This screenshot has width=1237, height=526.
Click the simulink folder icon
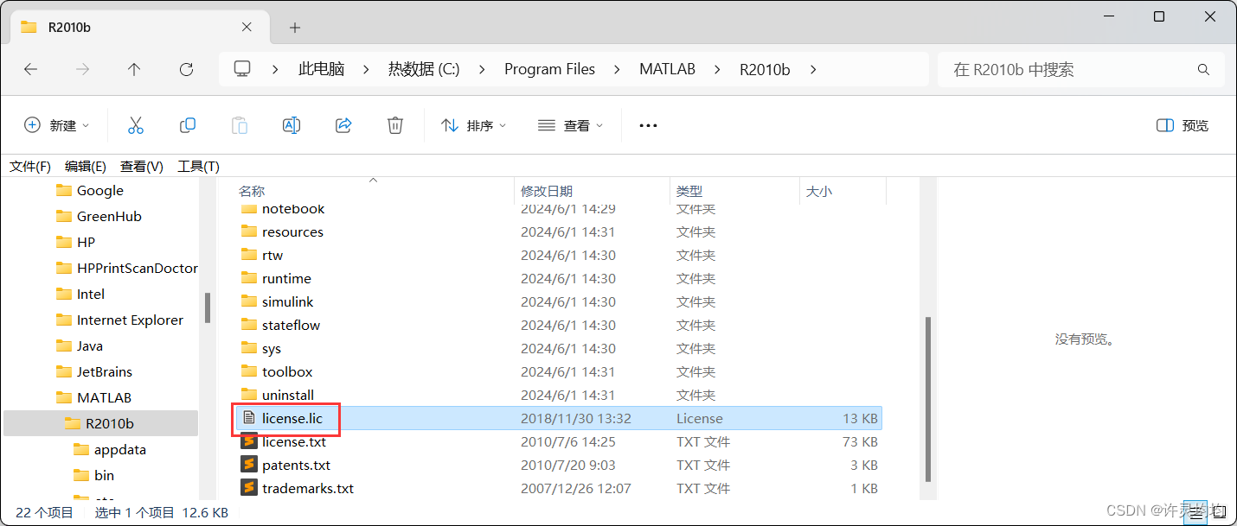[249, 301]
